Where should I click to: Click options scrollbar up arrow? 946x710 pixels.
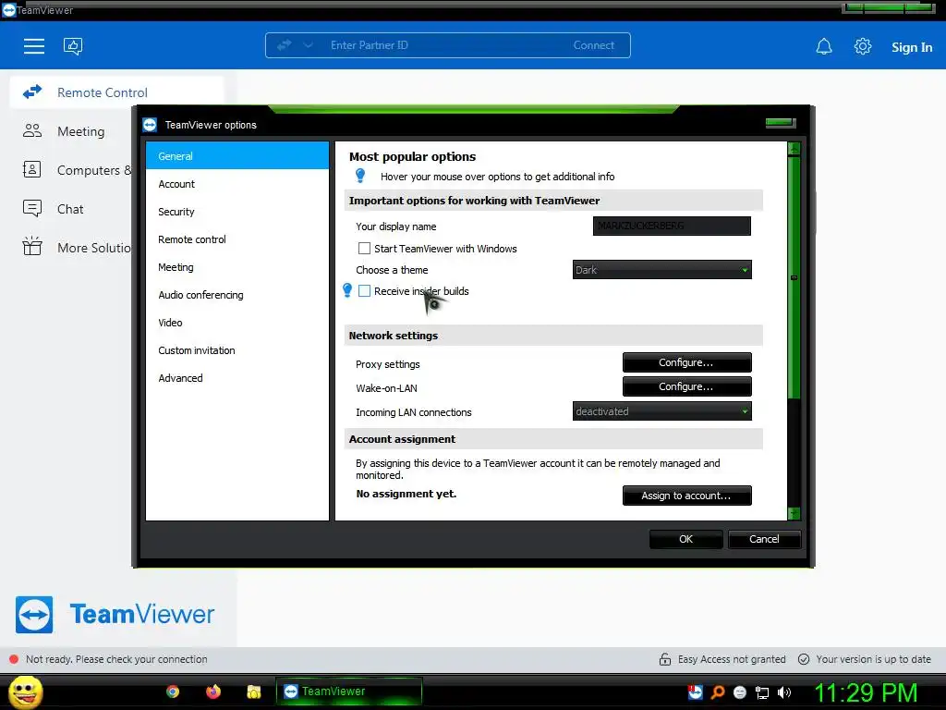[794, 149]
